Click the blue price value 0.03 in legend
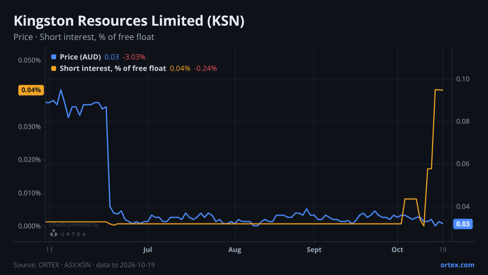Viewport: 488px width, 275px height. click(111, 57)
